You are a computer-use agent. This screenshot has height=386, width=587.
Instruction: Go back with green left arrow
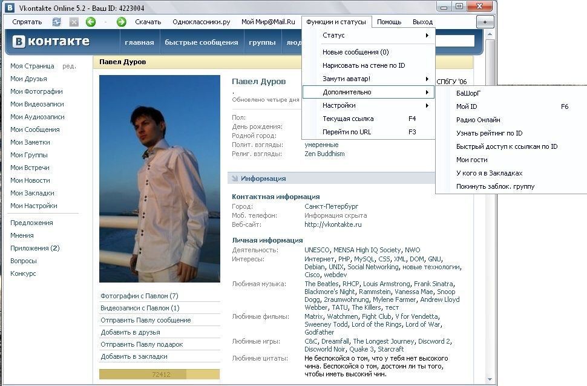91,22
